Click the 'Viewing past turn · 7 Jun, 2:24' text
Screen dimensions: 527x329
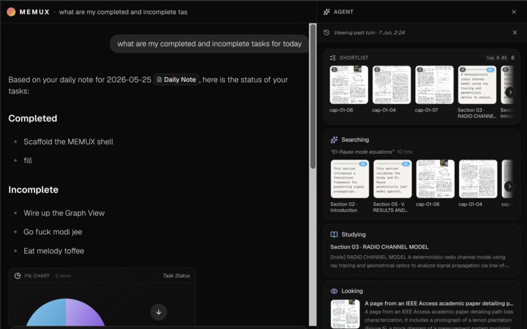[x=369, y=33]
